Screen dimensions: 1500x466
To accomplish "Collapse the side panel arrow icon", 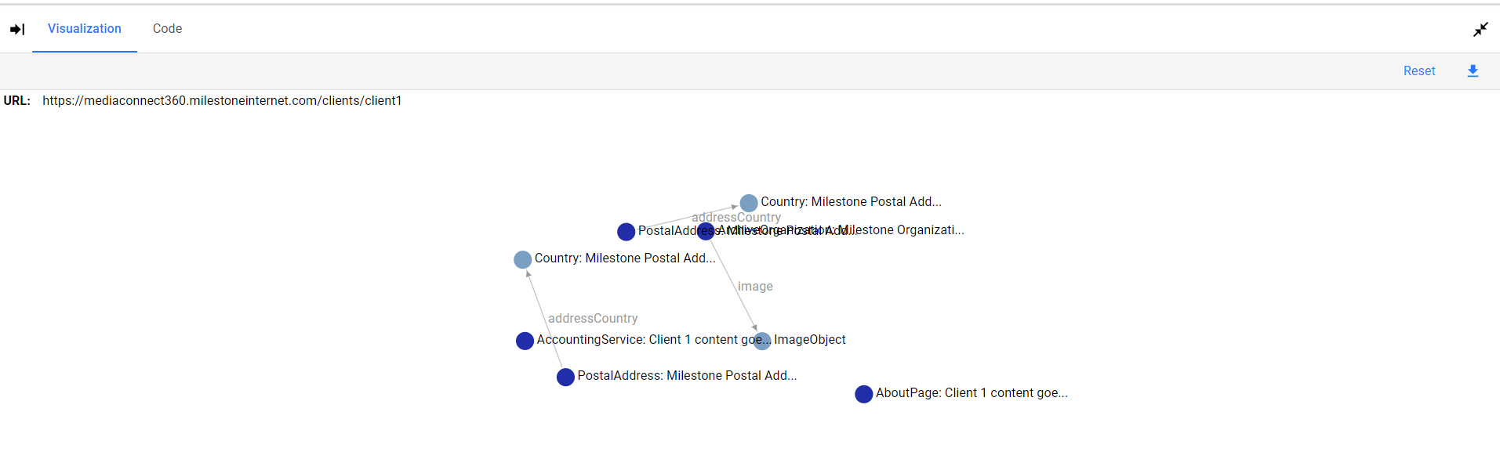I will [17, 29].
